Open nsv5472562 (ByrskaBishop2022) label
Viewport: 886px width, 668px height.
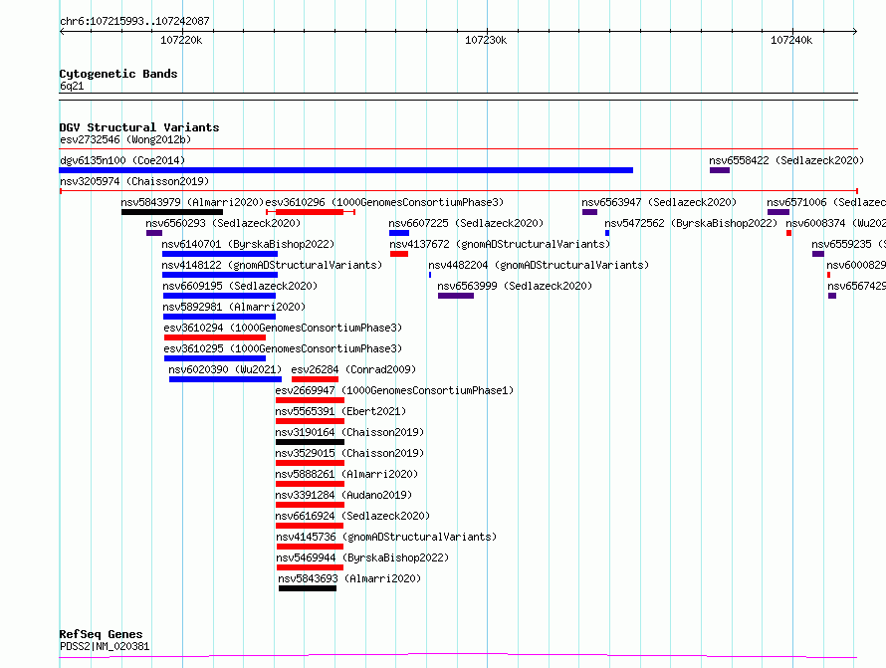[691, 223]
